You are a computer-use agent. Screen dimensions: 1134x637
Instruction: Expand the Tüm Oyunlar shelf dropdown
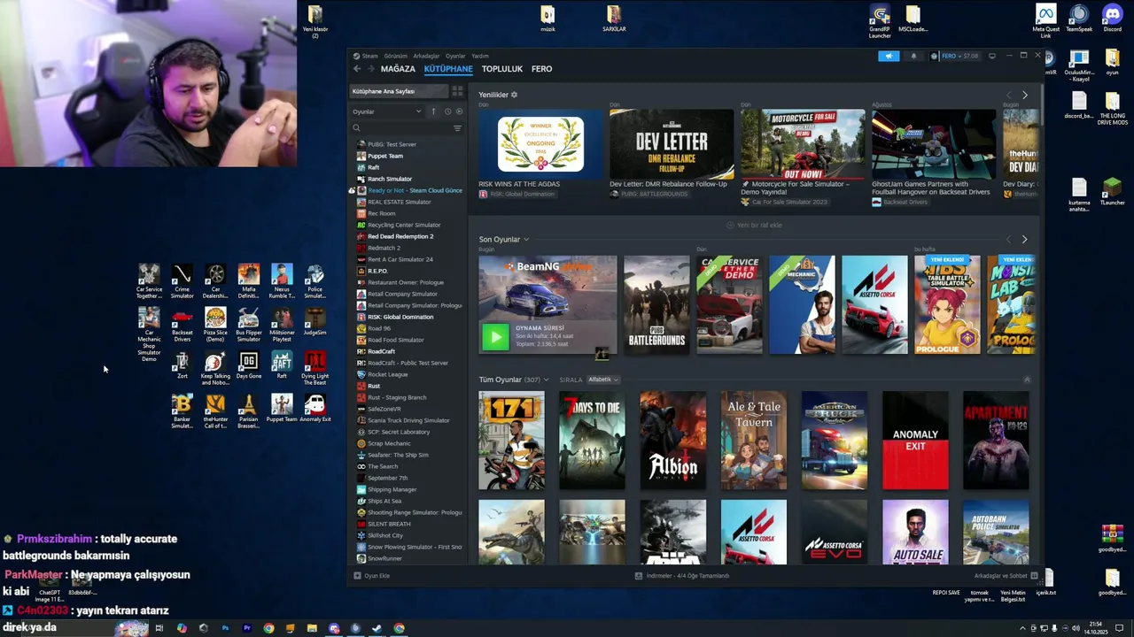[546, 380]
